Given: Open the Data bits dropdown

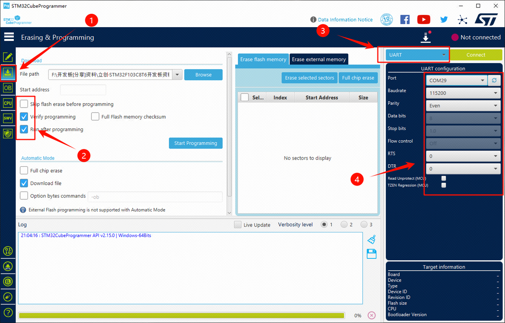Looking at the screenshot, I should (463, 118).
